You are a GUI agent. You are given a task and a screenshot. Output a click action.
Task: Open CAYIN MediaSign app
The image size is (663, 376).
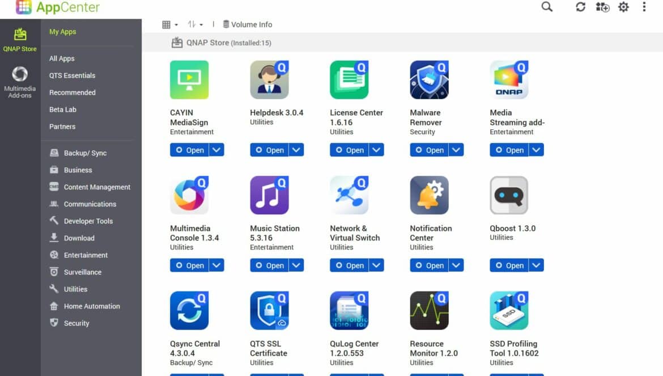[x=189, y=150]
